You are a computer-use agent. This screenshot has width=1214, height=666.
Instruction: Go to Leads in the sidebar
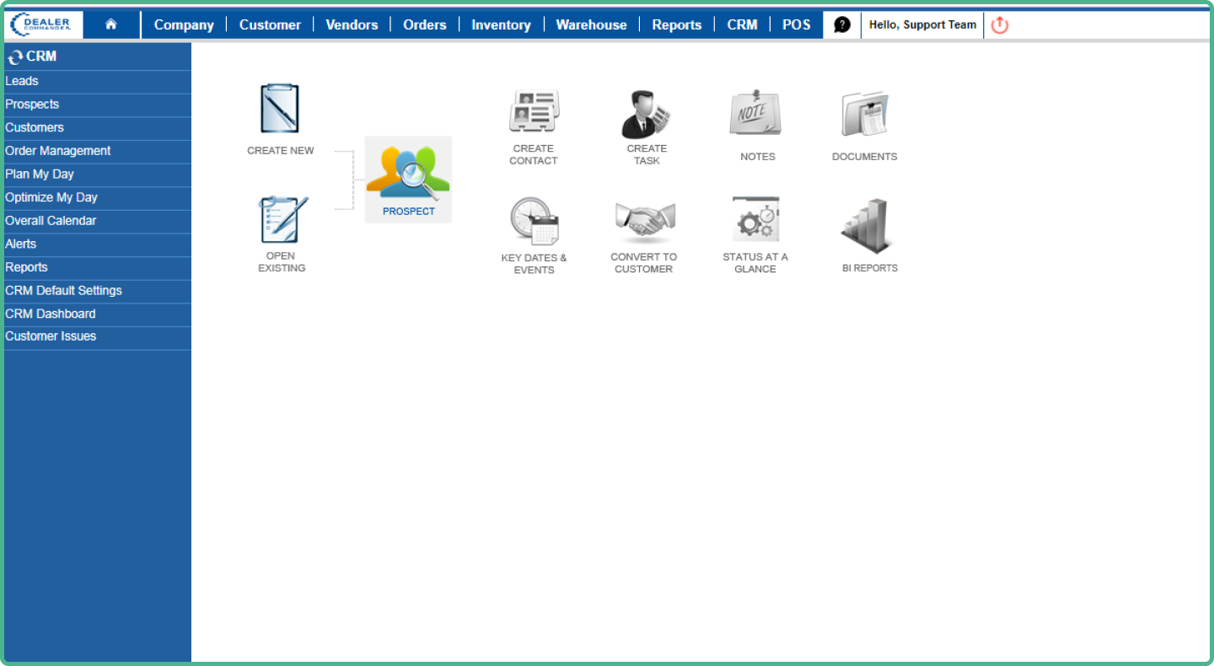coord(22,81)
